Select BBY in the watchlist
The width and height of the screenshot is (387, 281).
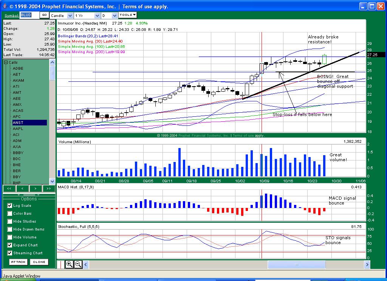point(17,177)
